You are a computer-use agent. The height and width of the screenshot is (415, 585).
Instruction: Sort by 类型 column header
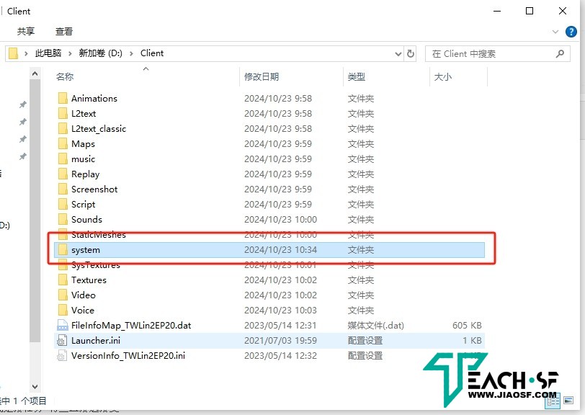357,77
